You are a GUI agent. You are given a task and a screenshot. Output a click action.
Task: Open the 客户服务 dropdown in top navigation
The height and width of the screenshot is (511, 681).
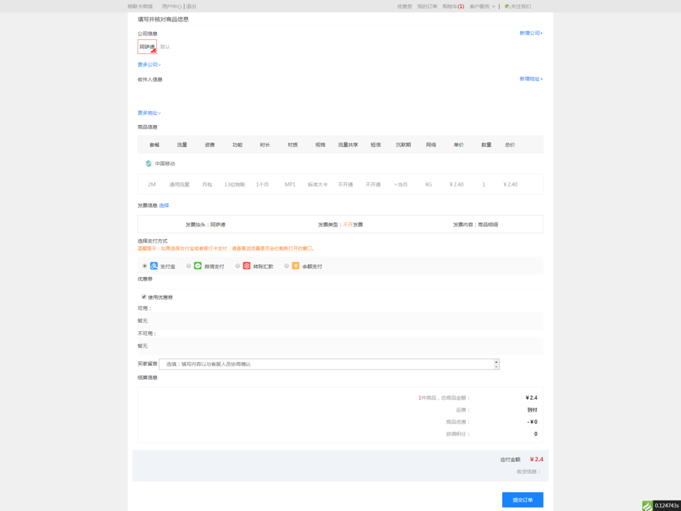(x=481, y=6)
